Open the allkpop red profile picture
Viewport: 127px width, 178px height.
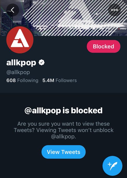[20, 40]
